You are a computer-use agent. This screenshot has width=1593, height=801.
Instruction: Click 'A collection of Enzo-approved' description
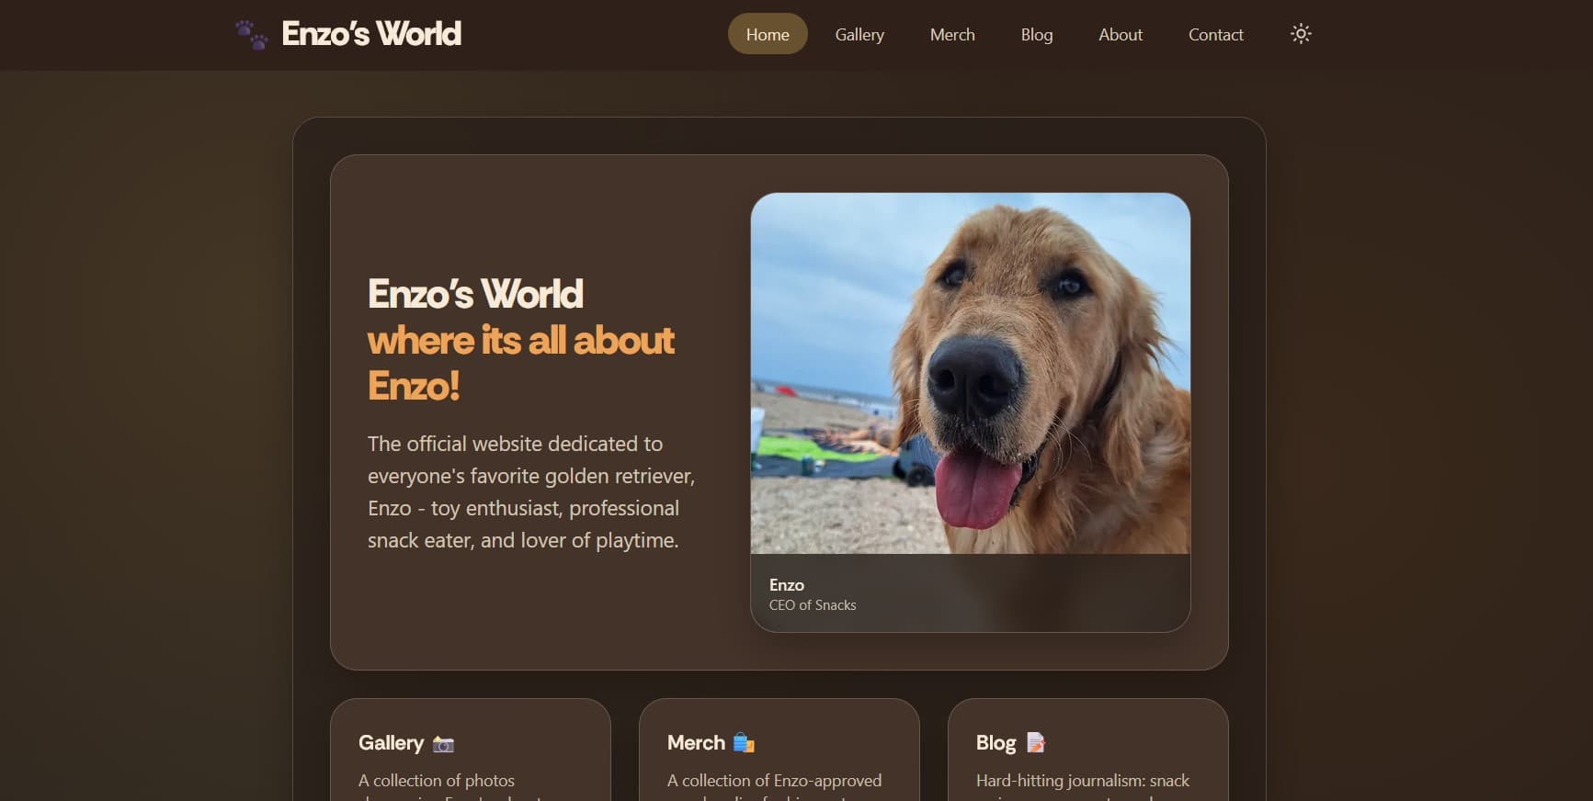click(x=774, y=781)
